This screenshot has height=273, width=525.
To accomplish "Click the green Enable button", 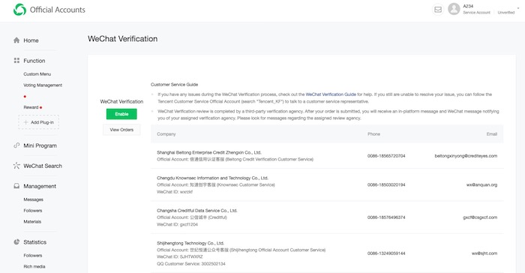I will [121, 114].
